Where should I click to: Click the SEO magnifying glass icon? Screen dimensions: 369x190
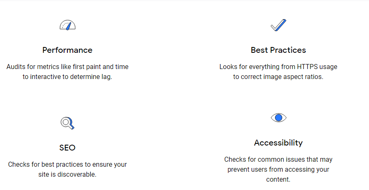click(67, 123)
